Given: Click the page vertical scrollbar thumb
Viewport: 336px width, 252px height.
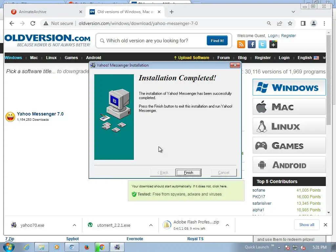Looking at the screenshot, I should tap(328, 80).
